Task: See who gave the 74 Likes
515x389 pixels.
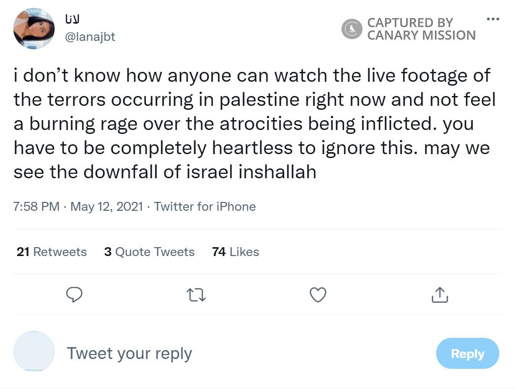Action: pyautogui.click(x=235, y=252)
